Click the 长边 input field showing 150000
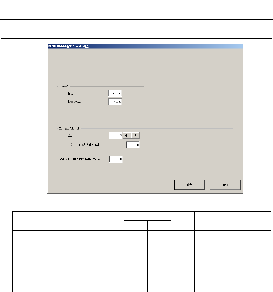273x292 pixels. coord(115,93)
